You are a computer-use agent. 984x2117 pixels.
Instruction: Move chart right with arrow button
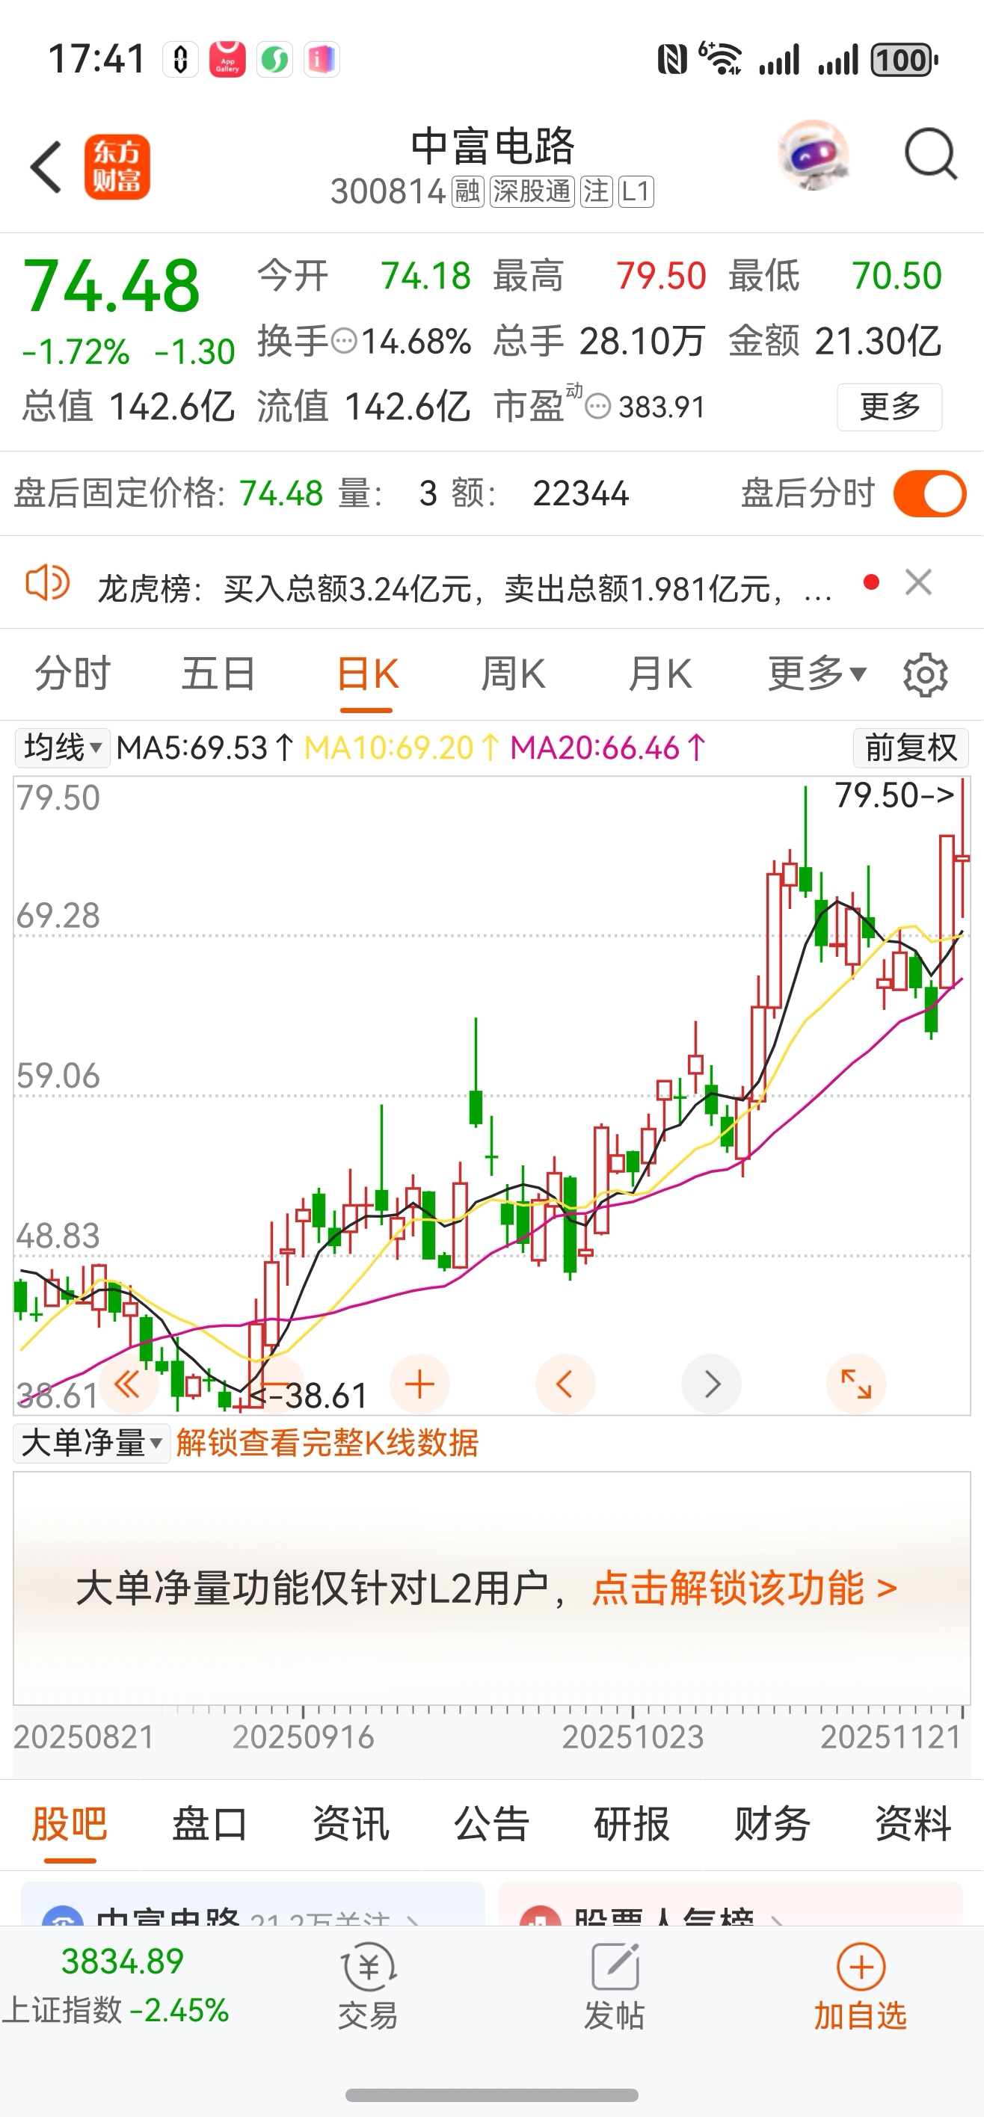pyautogui.click(x=711, y=1384)
